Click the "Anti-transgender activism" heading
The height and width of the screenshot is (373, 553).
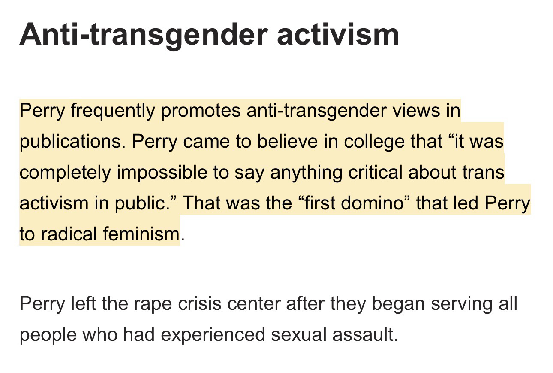pyautogui.click(x=209, y=34)
